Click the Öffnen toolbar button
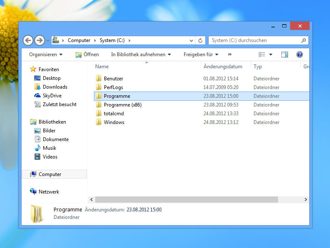This screenshot has width=330, height=248. (x=87, y=55)
